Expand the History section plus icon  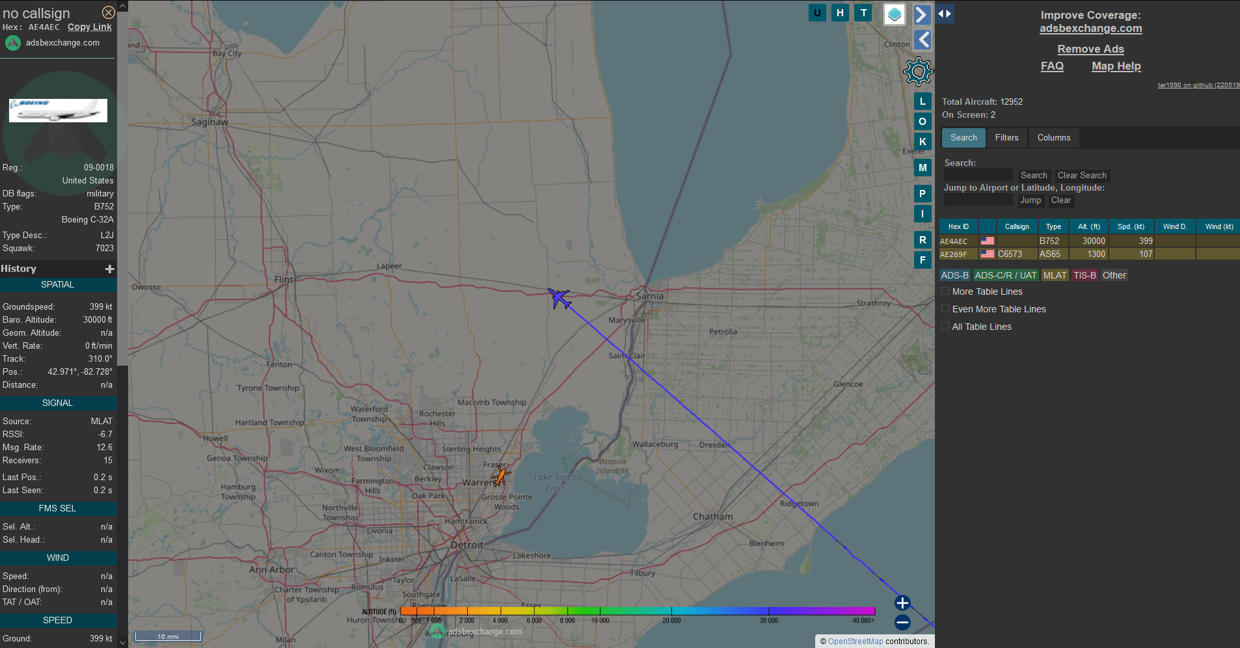110,269
